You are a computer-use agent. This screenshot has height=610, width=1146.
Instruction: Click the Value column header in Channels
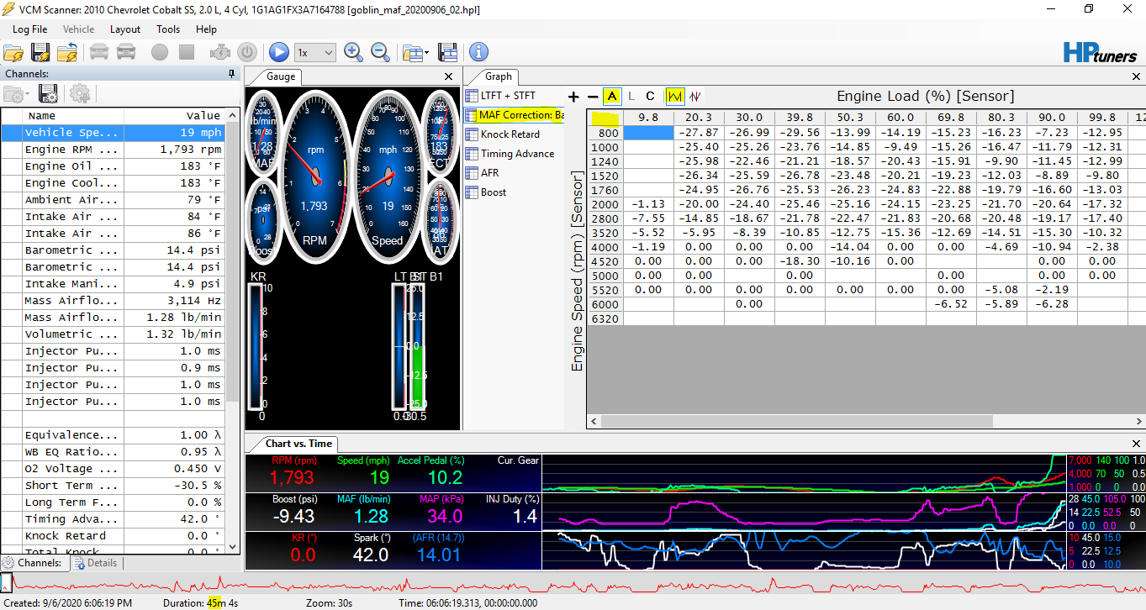pyautogui.click(x=174, y=116)
